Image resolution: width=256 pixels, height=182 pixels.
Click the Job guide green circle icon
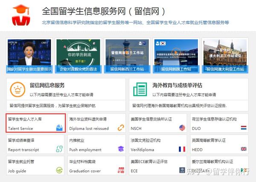[x=59, y=170]
